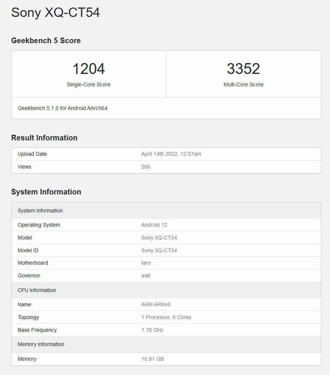The width and height of the screenshot is (330, 375).
Task: Click the 10.81 GB memory value
Action: click(153, 359)
